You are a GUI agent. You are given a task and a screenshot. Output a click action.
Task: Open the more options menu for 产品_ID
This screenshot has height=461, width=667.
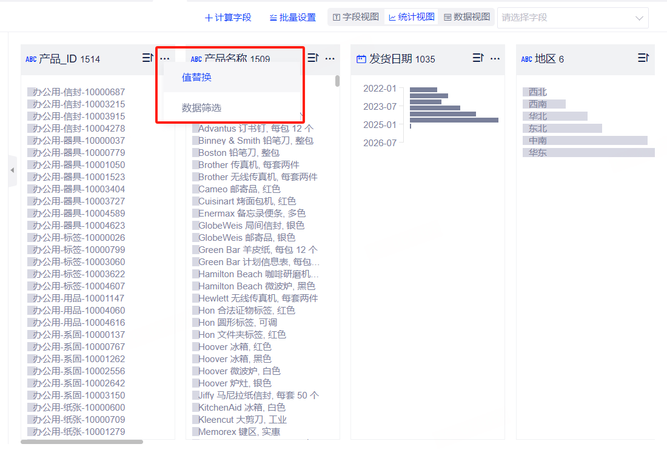tap(165, 58)
